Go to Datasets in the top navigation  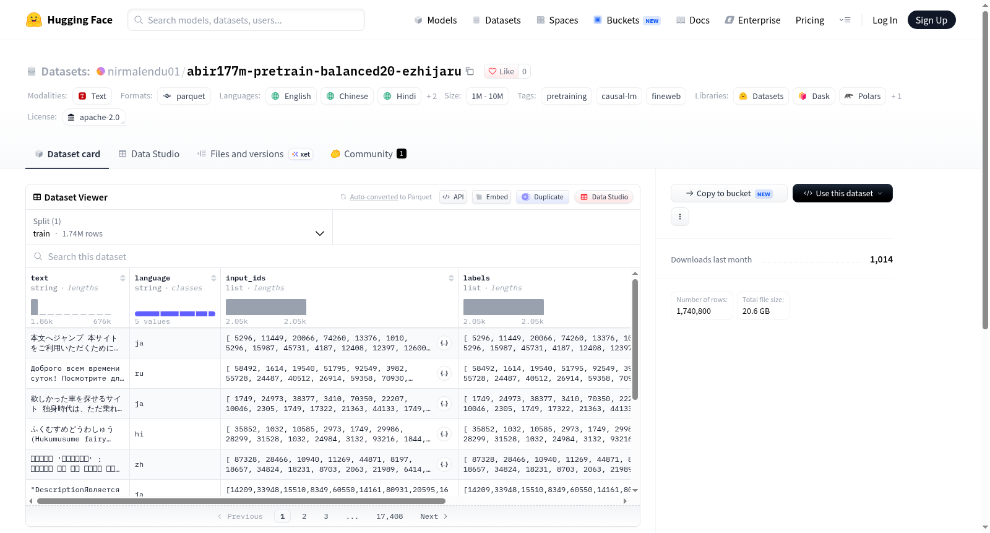pos(496,20)
